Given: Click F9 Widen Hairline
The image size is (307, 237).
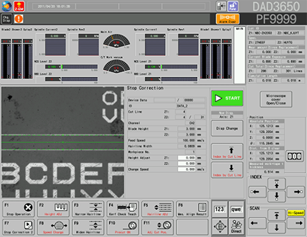Looking at the screenshot, I should (x=88, y=227).
